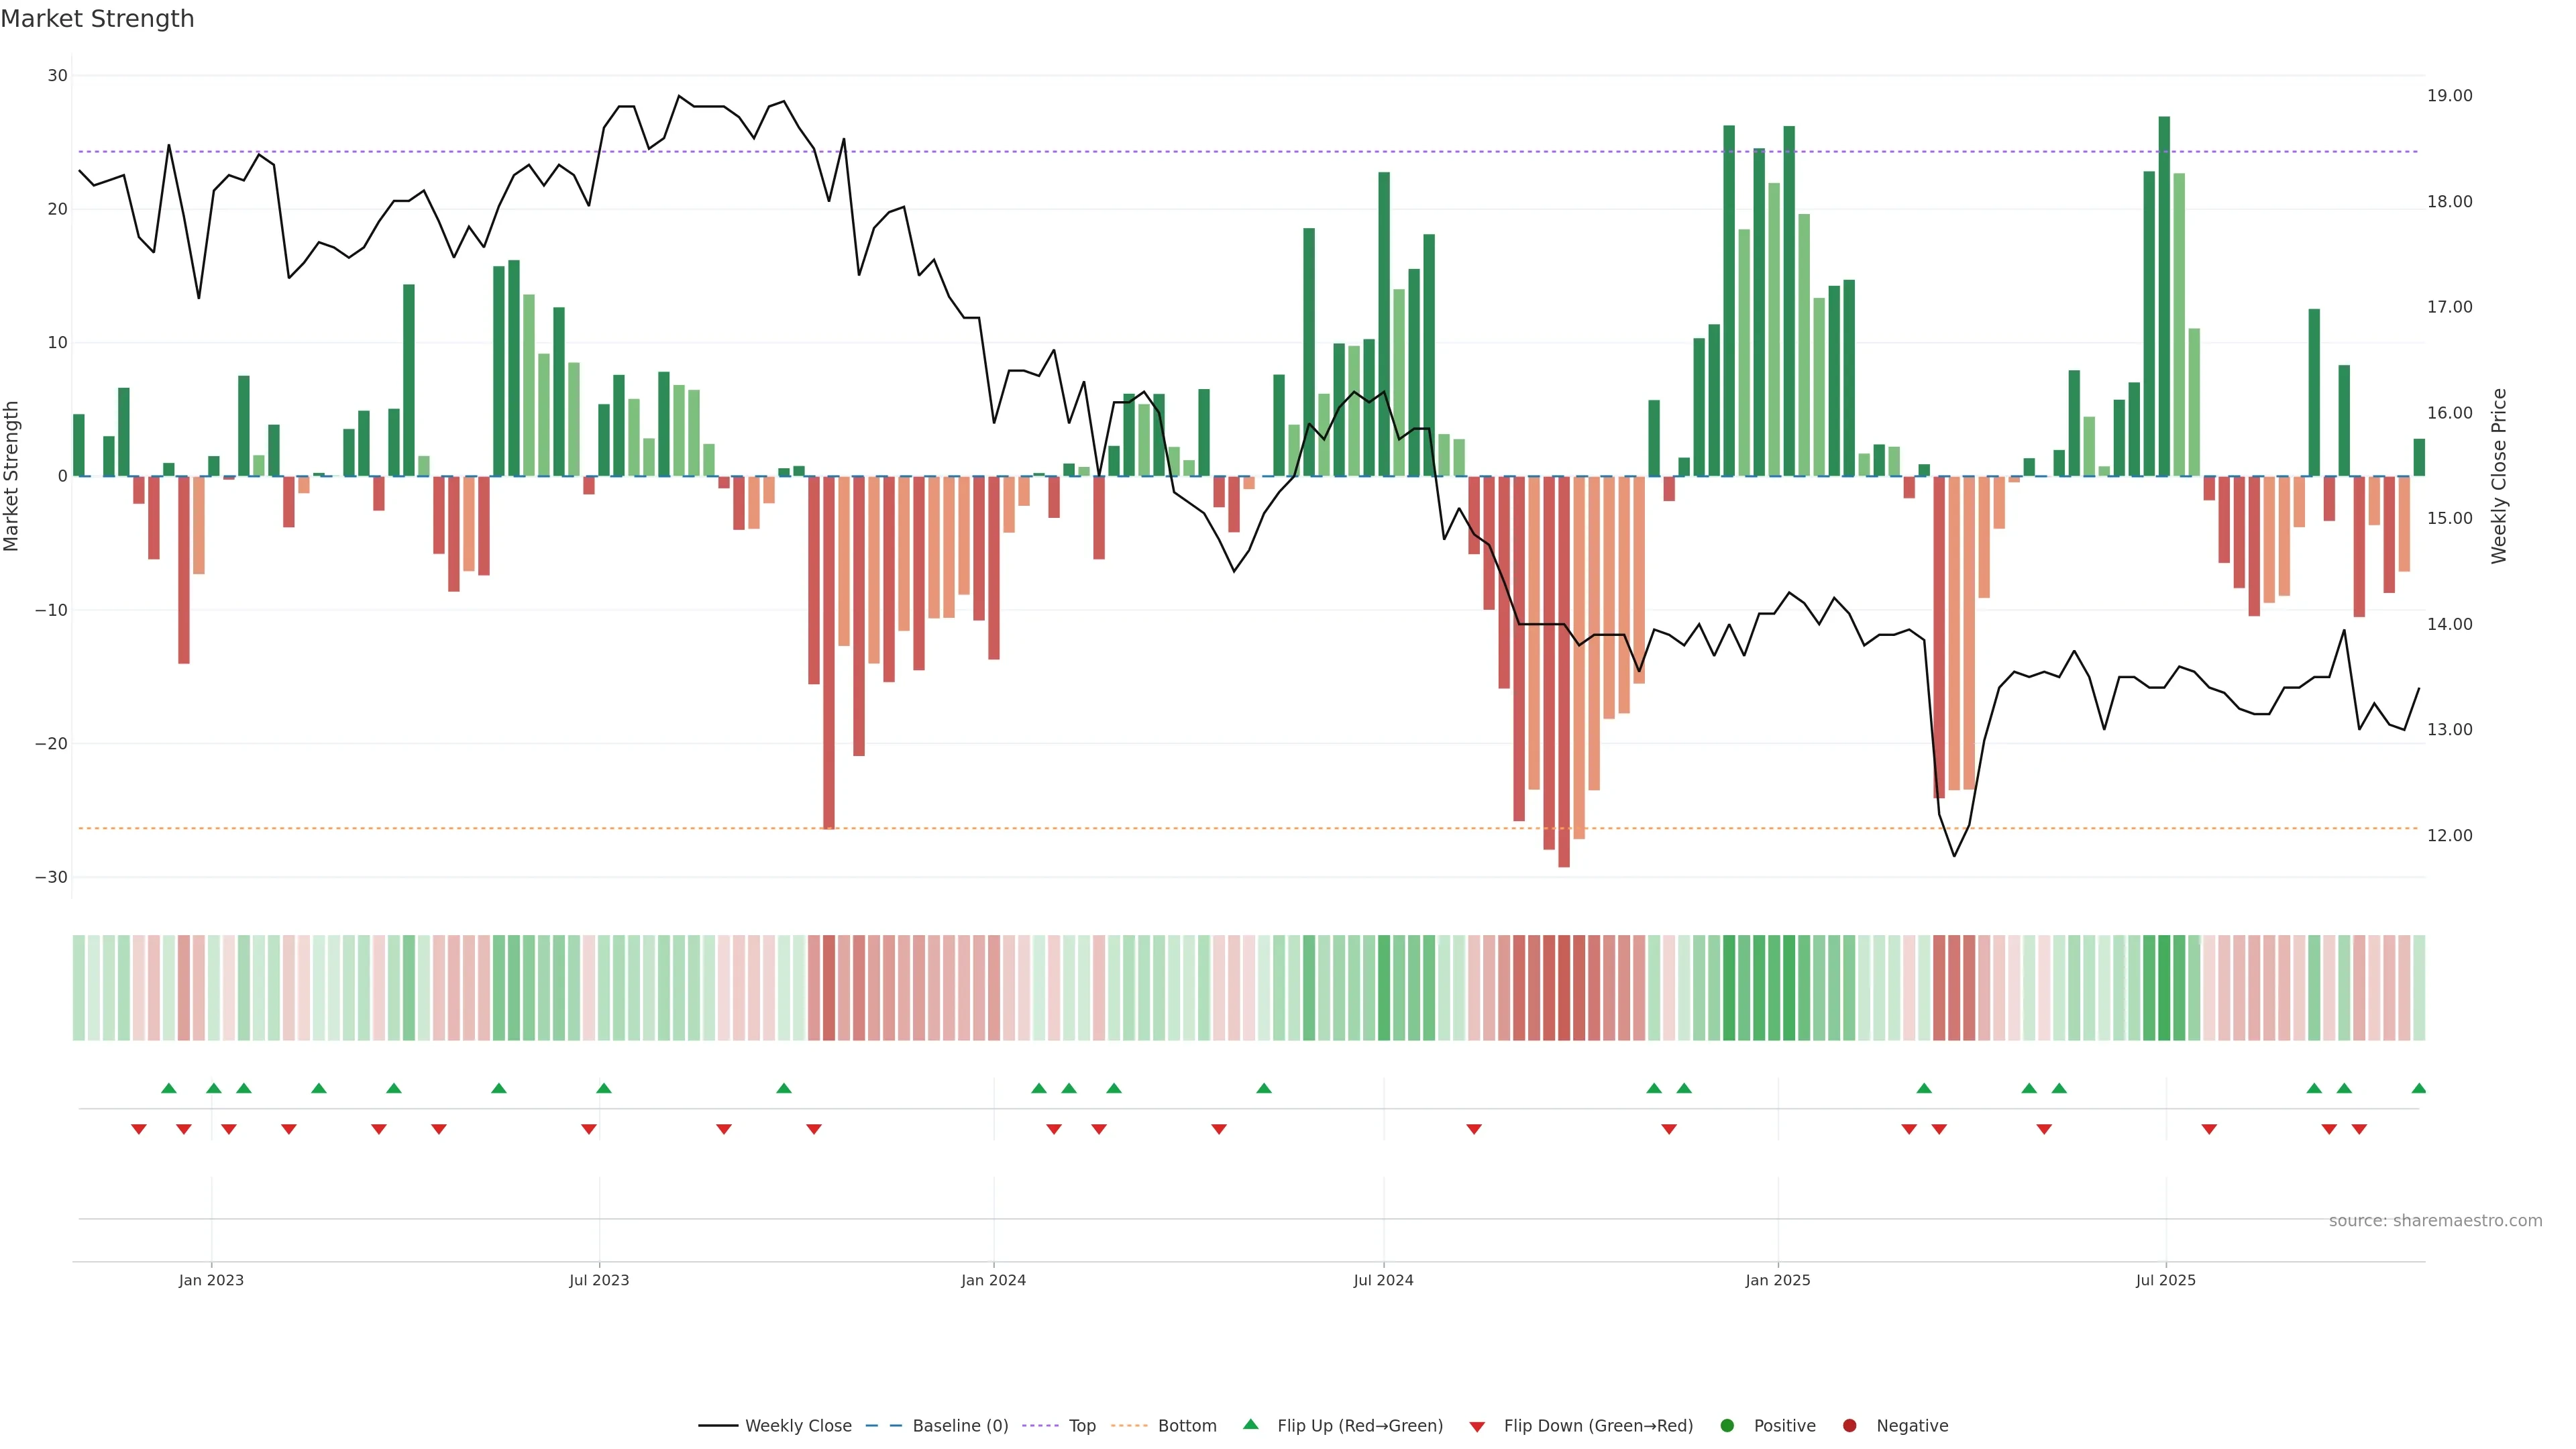Screen dimensions: 2576x1449
Task: Click the purple Top dotted threshold line
Action: click(x=1000, y=152)
